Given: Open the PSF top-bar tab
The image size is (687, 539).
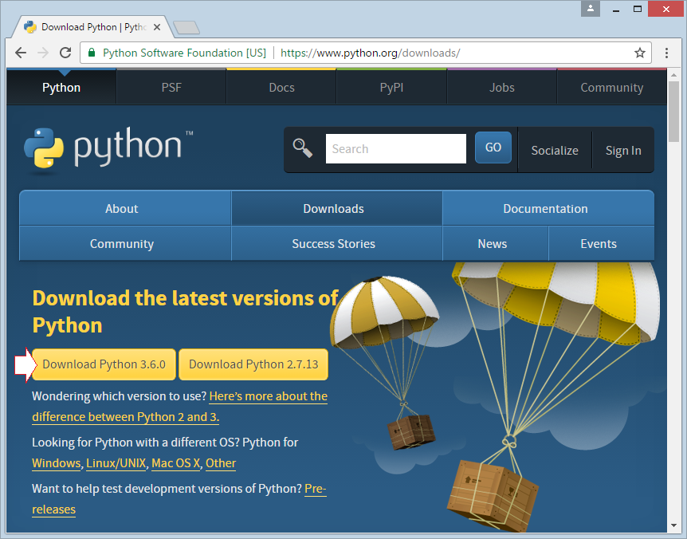Looking at the screenshot, I should click(x=171, y=87).
